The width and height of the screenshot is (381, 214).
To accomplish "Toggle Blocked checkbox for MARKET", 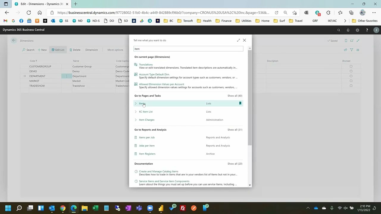I will pos(351,81).
